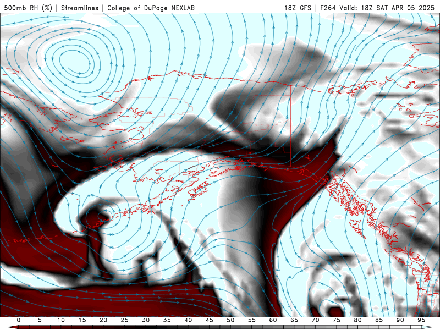Screen dimensions: 440x330
Task: Click the '18Z GFS' model run label
Action: pyautogui.click(x=298, y=8)
